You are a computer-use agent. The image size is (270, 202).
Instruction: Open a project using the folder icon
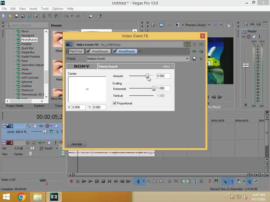[x=10, y=16]
